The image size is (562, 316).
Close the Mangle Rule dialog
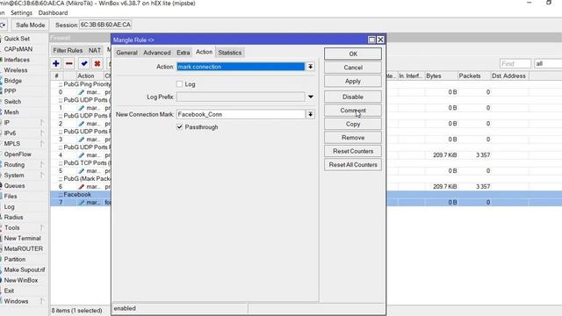coord(380,39)
